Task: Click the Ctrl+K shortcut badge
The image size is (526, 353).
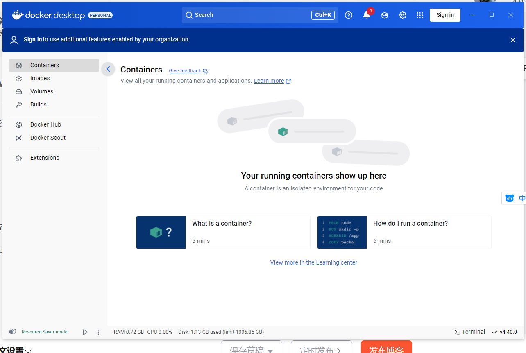Action: coord(323,15)
